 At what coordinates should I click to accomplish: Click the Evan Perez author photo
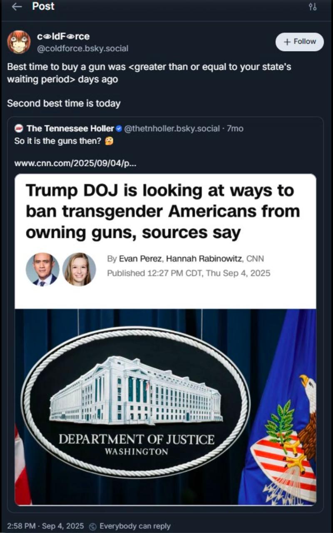(42, 269)
